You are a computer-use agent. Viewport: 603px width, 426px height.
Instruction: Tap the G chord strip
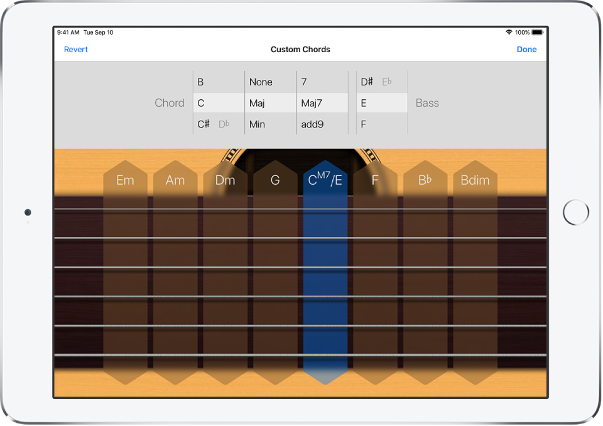click(x=274, y=180)
